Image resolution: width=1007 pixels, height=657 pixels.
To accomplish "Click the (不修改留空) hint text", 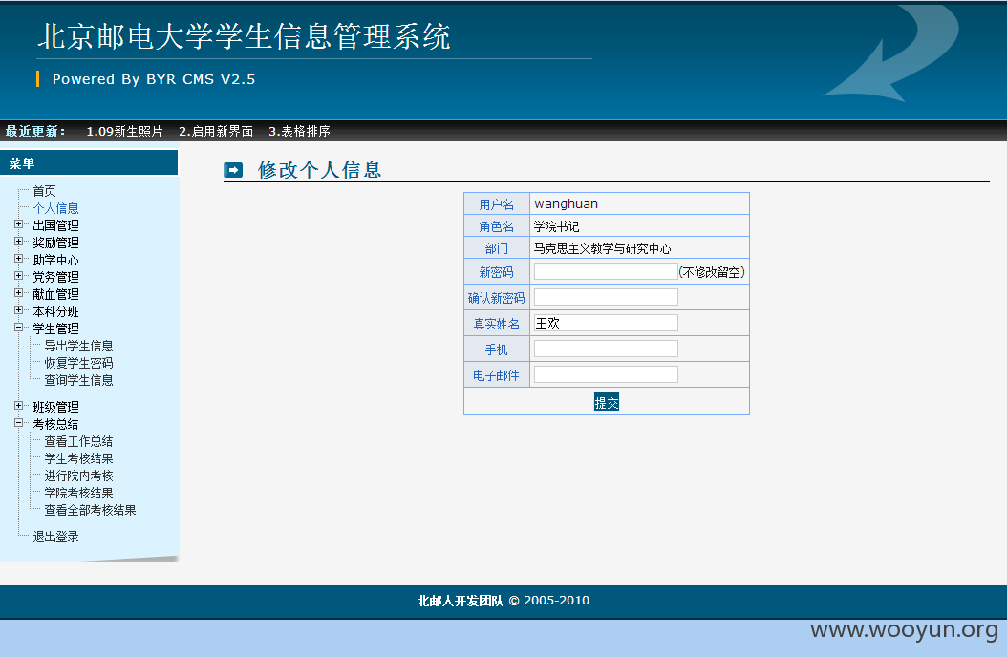I will pos(712,272).
